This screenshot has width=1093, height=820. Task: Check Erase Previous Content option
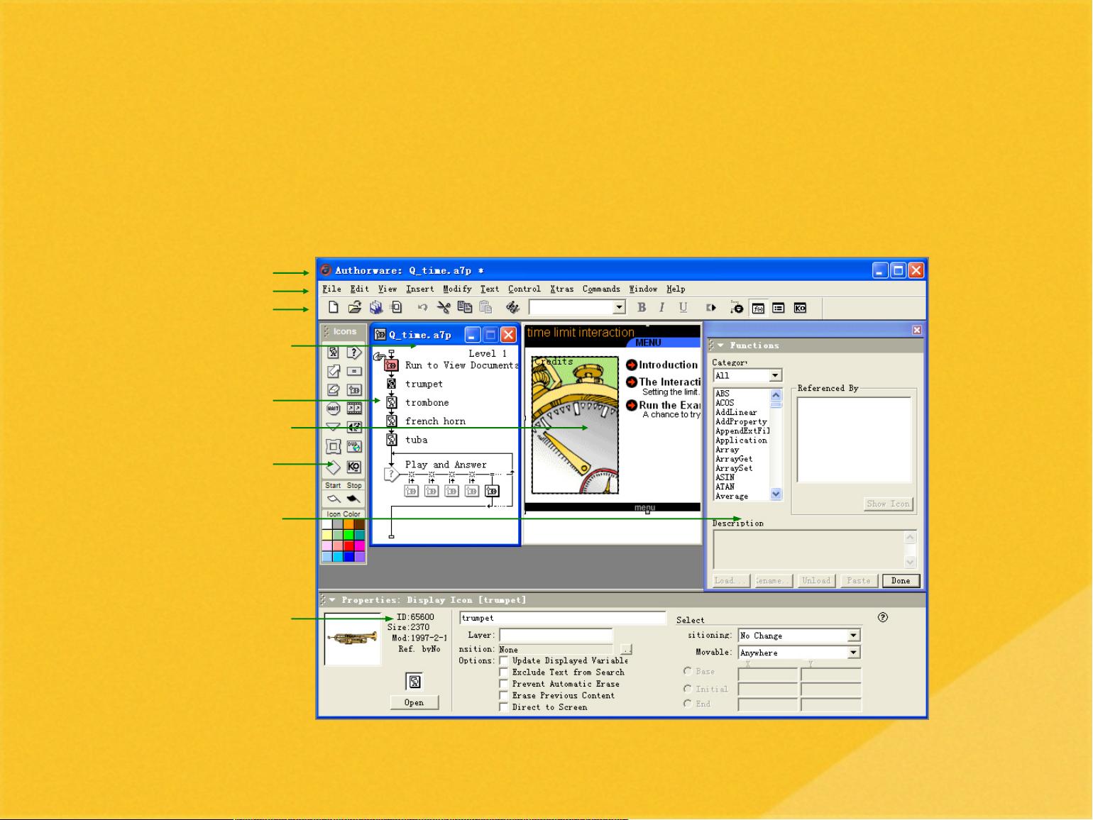(504, 695)
